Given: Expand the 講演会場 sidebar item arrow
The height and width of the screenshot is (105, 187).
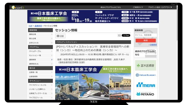Looking at the screenshot, I should [52, 34].
